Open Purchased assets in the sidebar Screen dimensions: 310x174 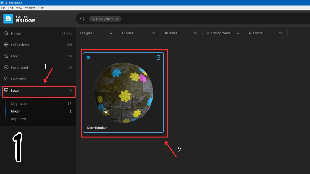[38, 67]
